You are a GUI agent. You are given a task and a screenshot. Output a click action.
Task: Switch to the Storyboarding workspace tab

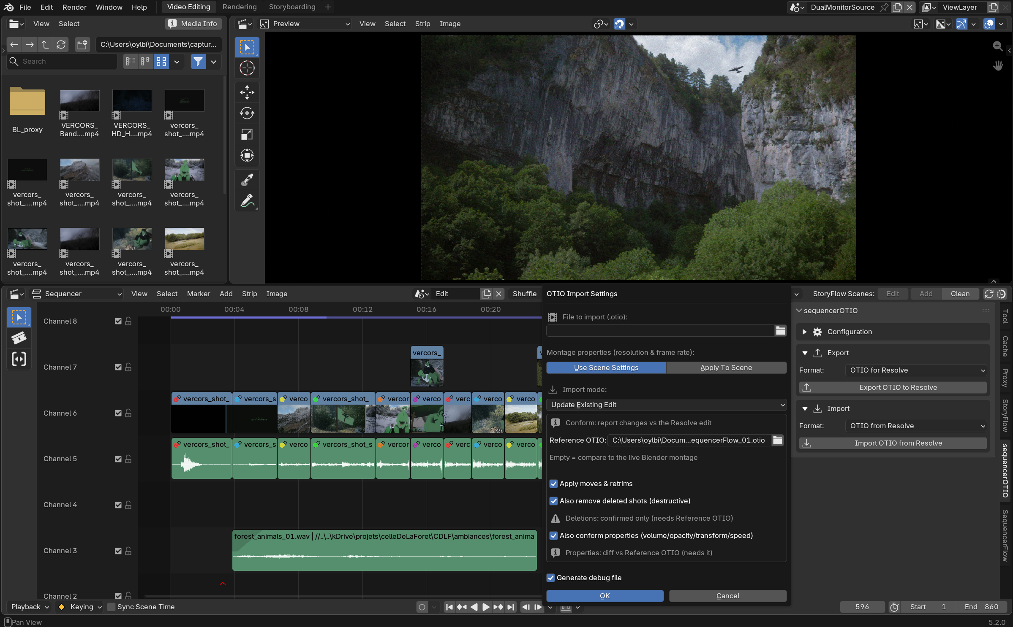tap(292, 7)
